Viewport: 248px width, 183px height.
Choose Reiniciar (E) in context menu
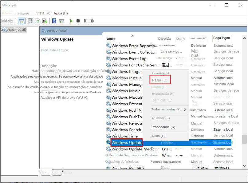(162, 100)
